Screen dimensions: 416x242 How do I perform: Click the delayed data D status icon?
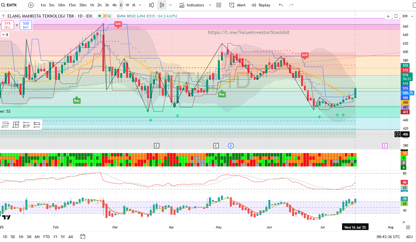click(x=105, y=16)
